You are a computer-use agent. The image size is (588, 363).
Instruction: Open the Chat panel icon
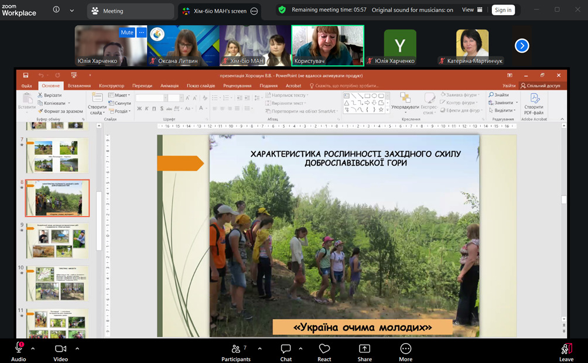(x=286, y=349)
